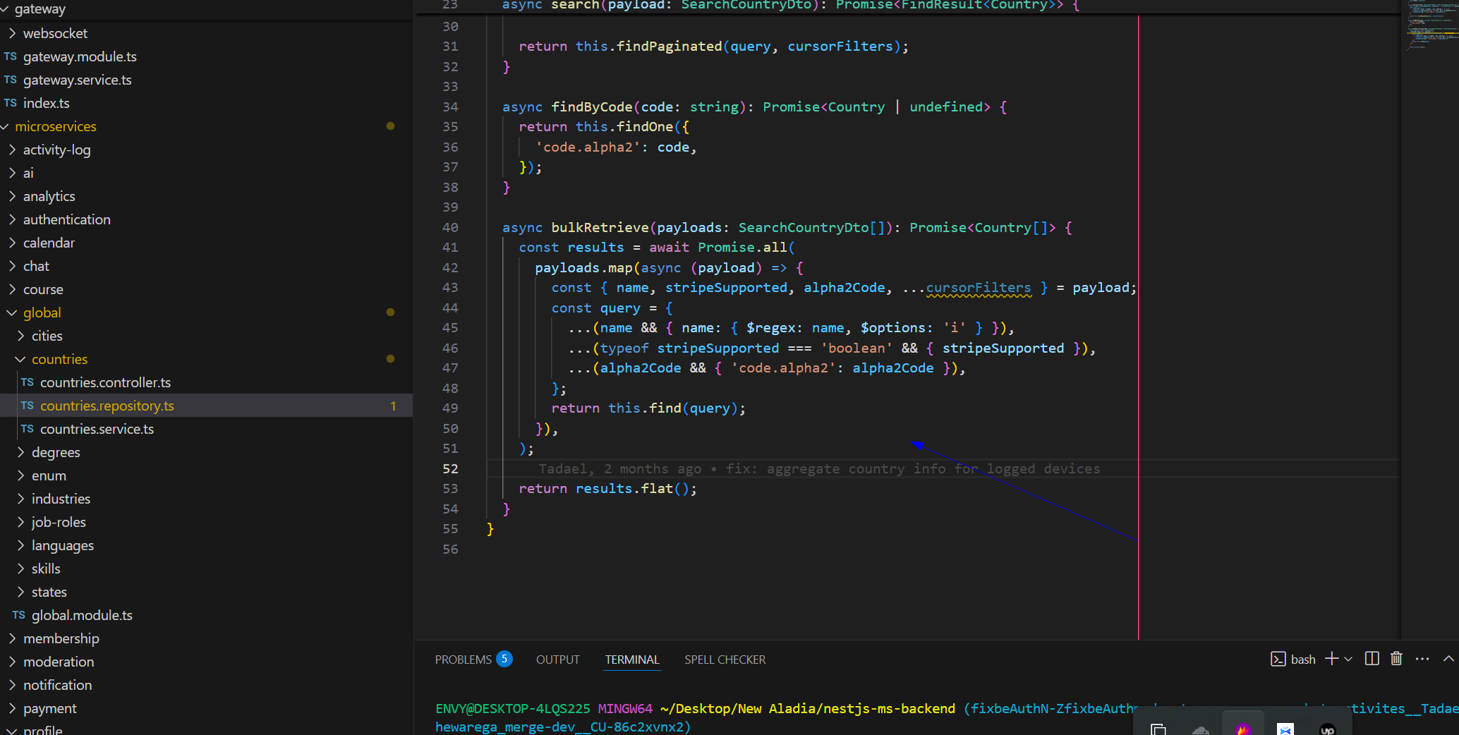Click line number 34 in the gutter

tap(450, 107)
